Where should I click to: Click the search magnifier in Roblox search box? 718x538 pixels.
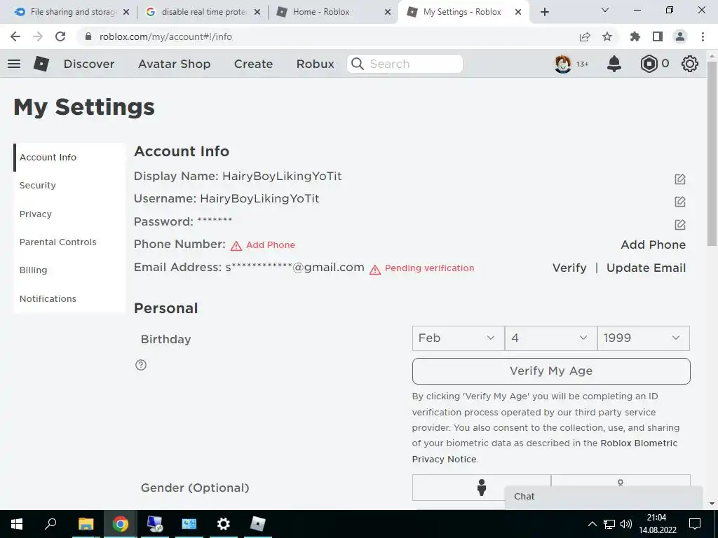click(357, 64)
